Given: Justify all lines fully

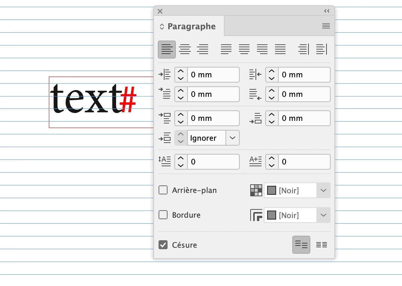Looking at the screenshot, I should coord(280,50).
